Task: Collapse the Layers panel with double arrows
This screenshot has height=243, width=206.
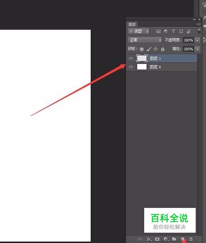Action: 194,19
